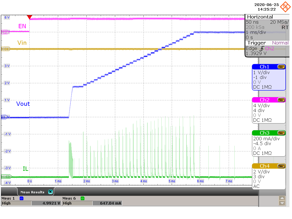Select the C4 channel level marker
Screen dimensions: 292x219
point(4,49)
